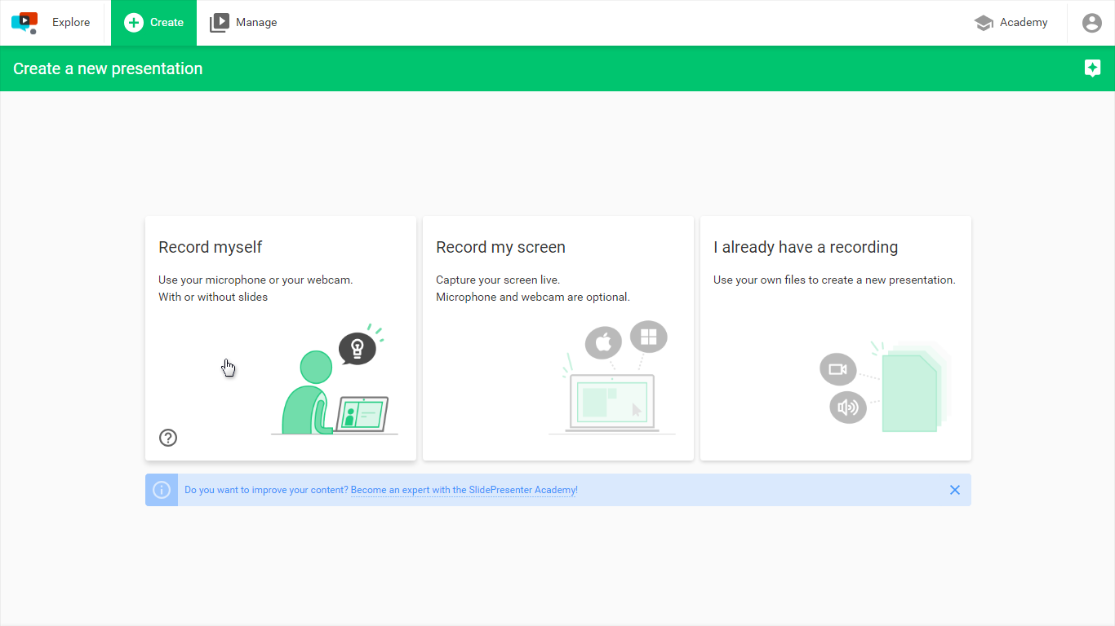This screenshot has width=1115, height=626.
Task: Click 'Use your microphone or your webcam.' text
Action: pos(255,280)
